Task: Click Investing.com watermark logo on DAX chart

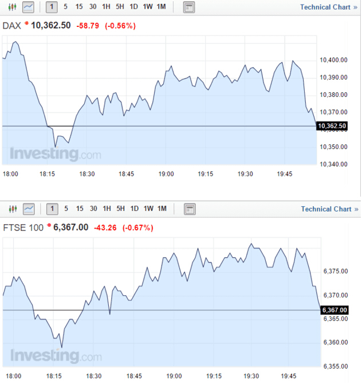Action: [x=55, y=154]
